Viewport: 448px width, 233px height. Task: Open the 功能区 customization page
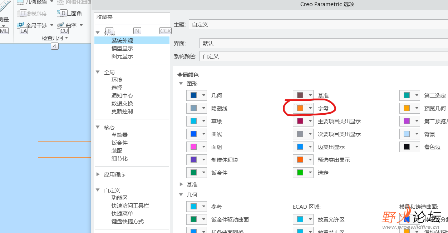pyautogui.click(x=119, y=198)
